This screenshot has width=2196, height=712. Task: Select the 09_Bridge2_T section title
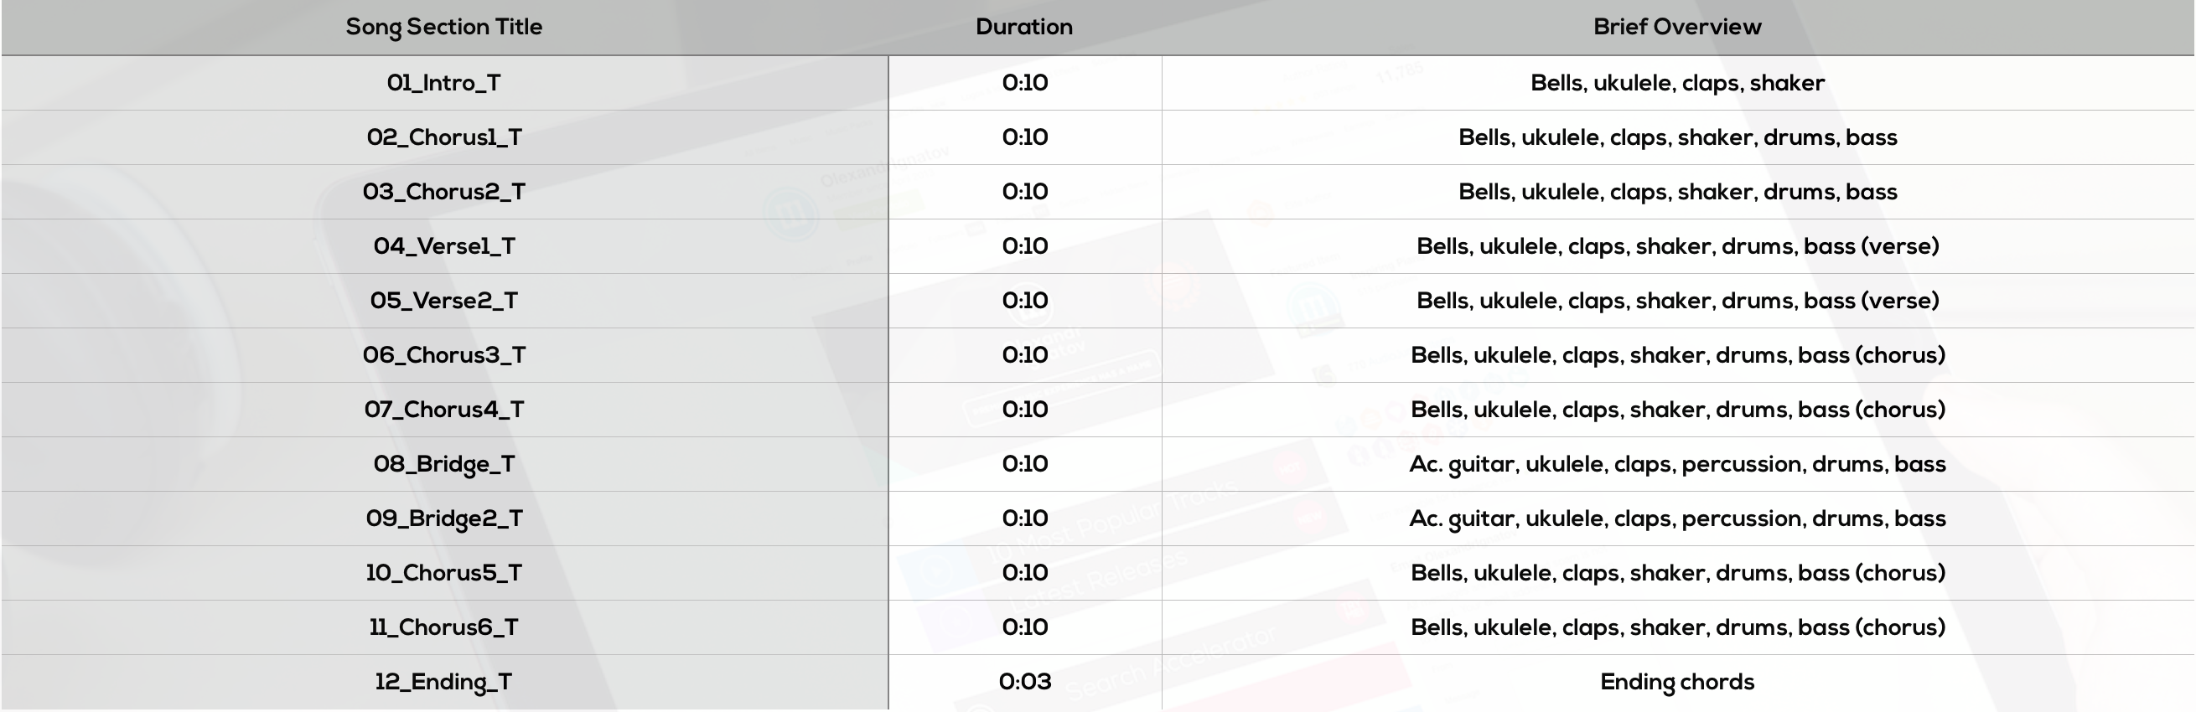point(444,519)
